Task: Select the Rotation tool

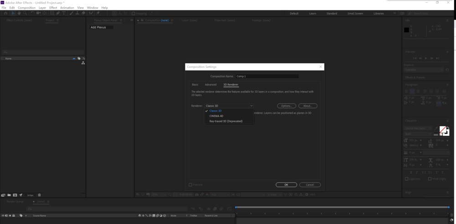Action: [32, 13]
